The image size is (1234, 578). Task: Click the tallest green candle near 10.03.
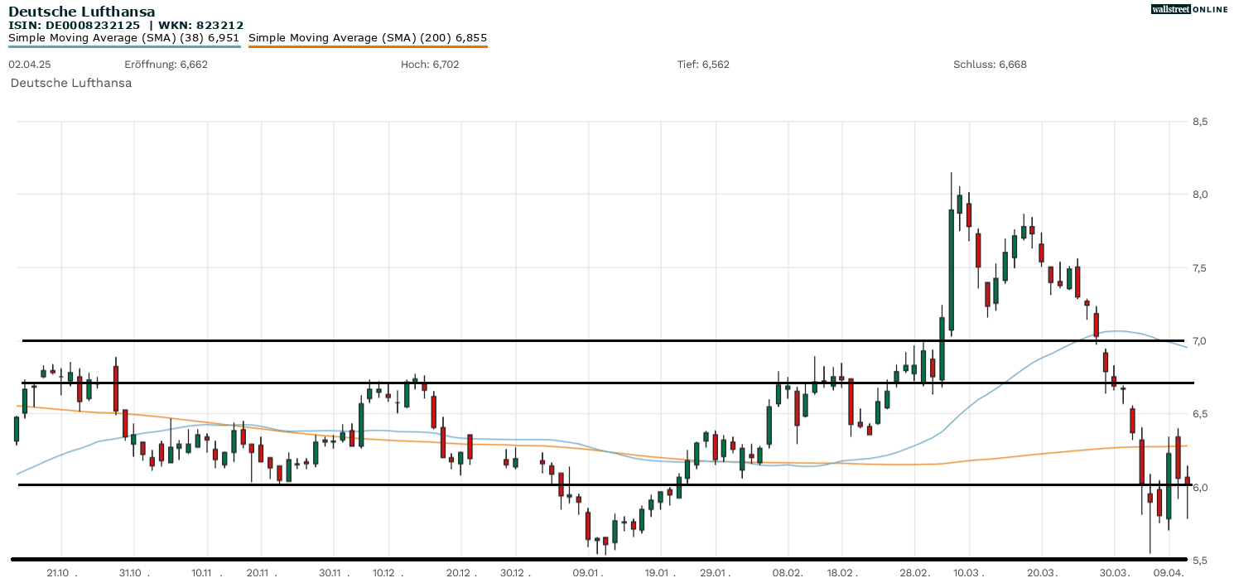952,269
